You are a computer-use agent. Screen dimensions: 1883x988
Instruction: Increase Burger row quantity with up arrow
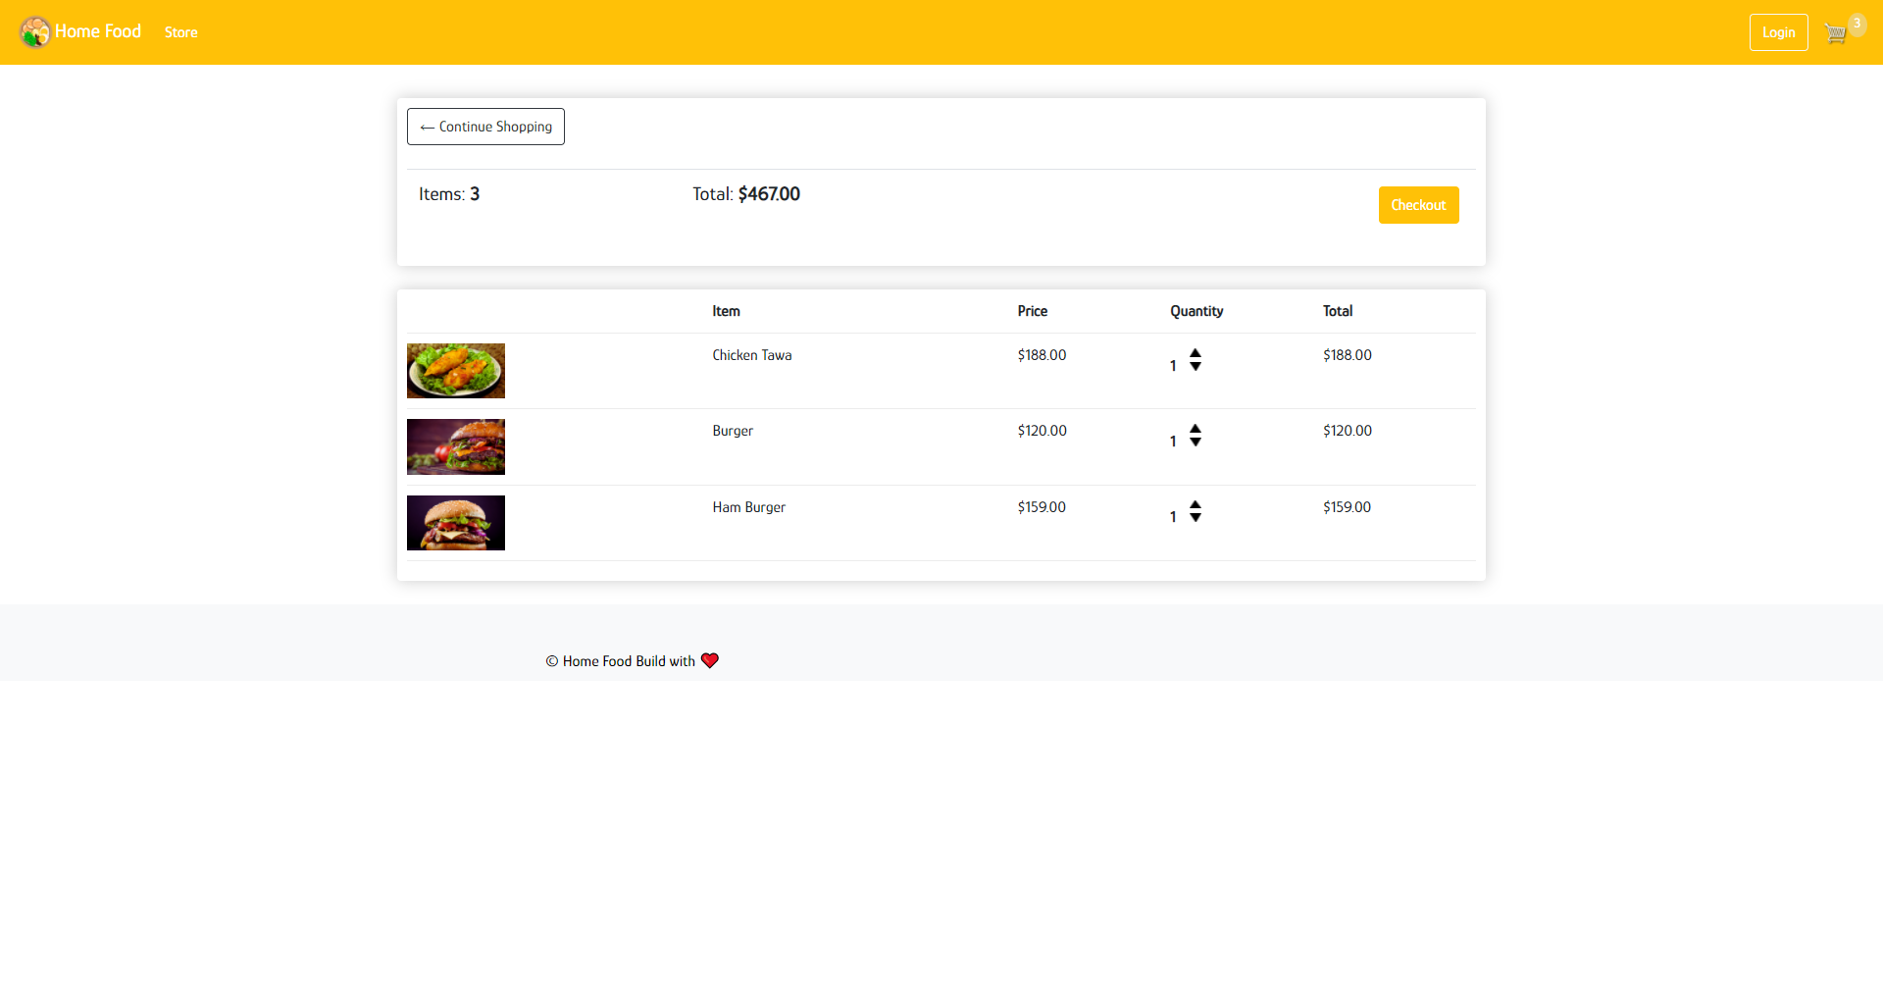[x=1196, y=429]
